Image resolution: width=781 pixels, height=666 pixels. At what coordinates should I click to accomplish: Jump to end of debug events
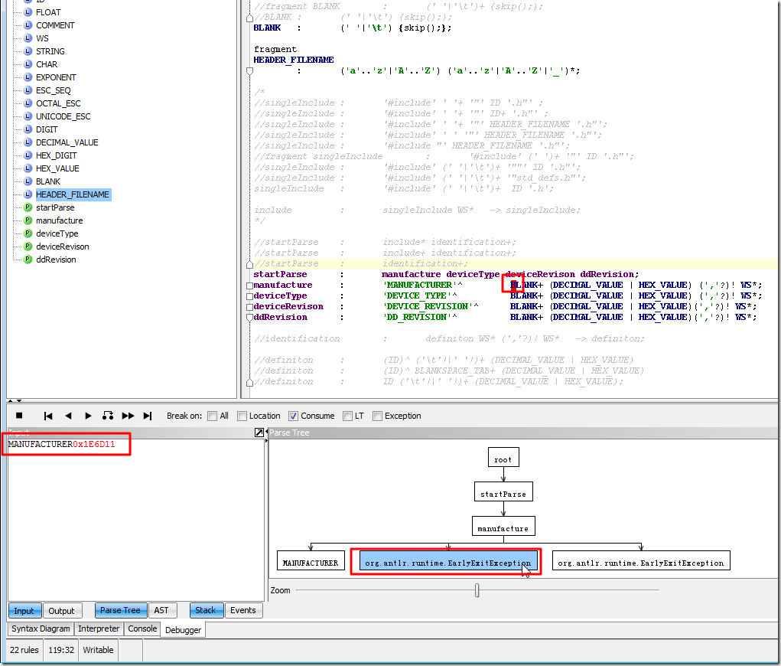pyautogui.click(x=148, y=416)
